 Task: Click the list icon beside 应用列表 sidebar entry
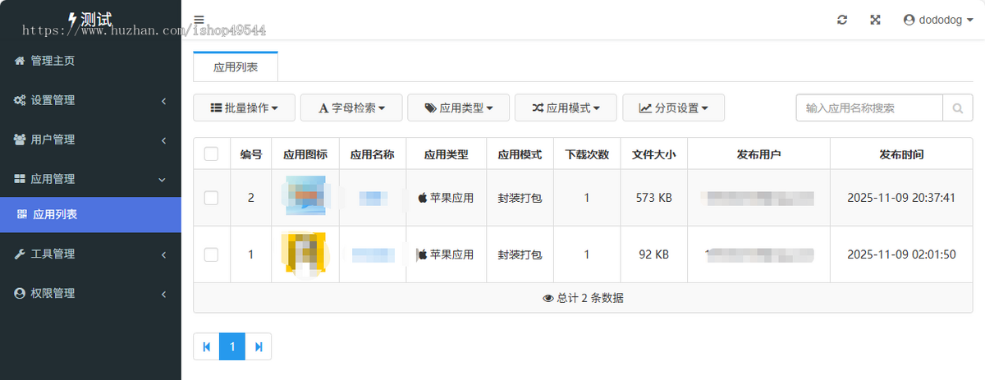22,215
